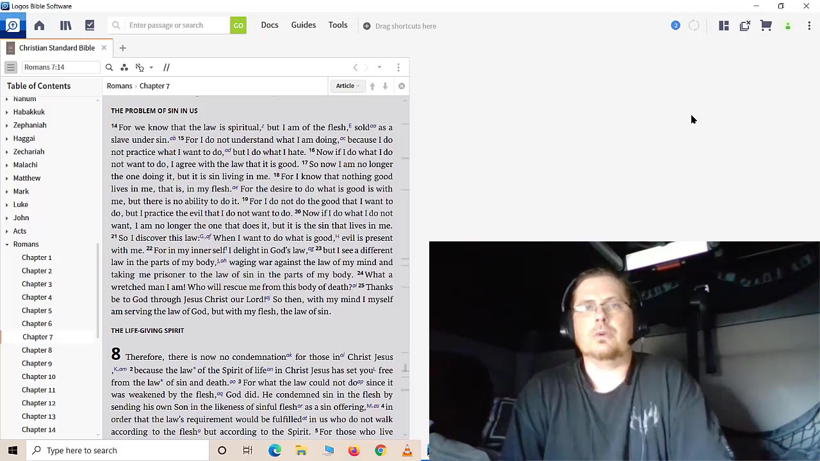The image size is (820, 461).
Task: Click the parallel resources double-slash icon
Action: tap(167, 67)
